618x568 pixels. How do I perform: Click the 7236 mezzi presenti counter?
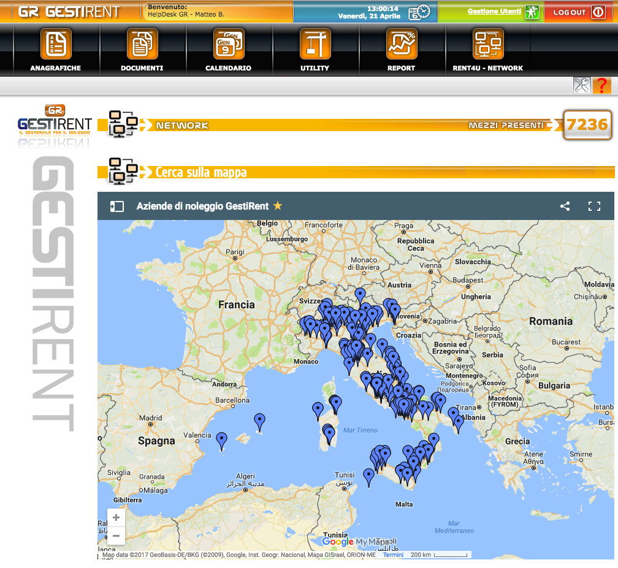pos(587,125)
